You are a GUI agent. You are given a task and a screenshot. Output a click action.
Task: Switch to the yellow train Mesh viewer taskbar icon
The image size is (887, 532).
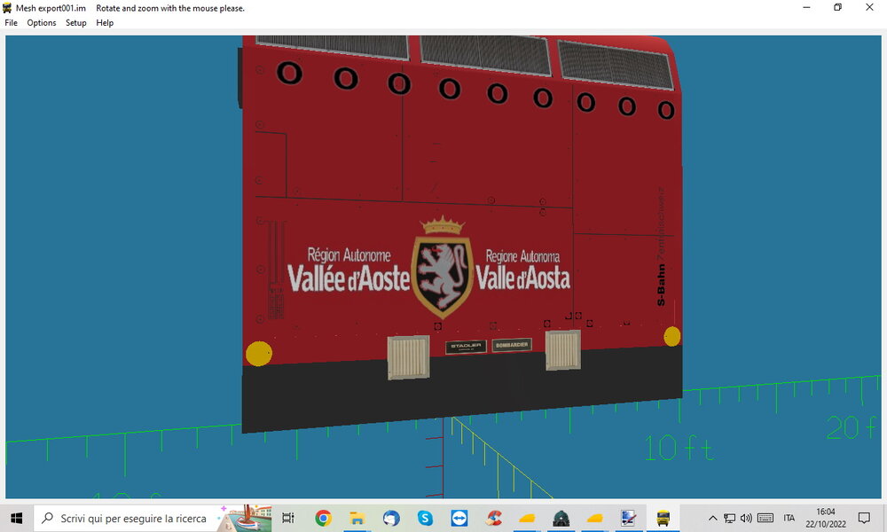pyautogui.click(x=663, y=518)
